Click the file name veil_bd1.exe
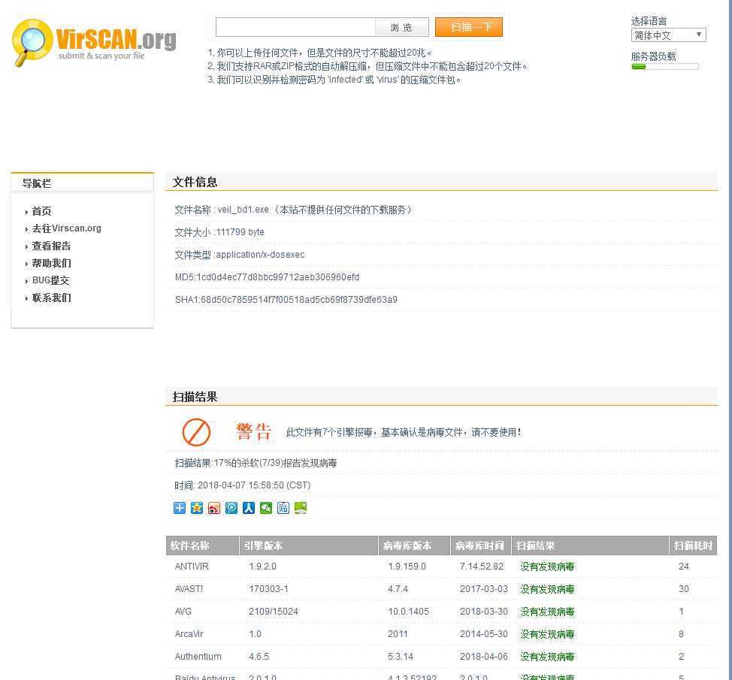732x680 pixels. (243, 210)
